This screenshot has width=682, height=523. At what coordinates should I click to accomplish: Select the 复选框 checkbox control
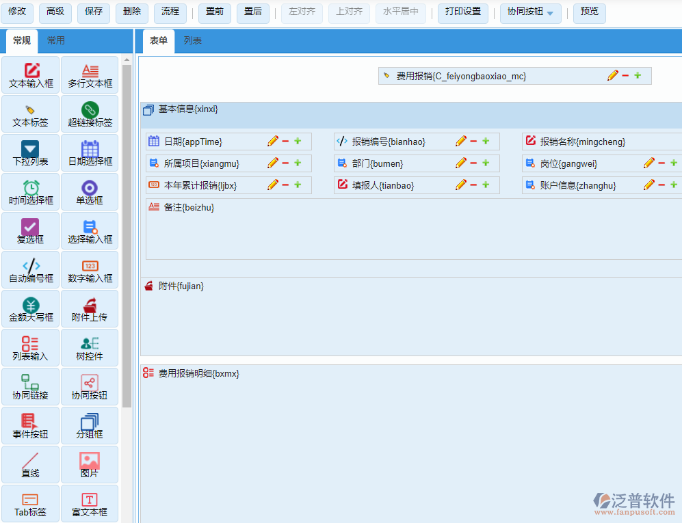coord(31,231)
